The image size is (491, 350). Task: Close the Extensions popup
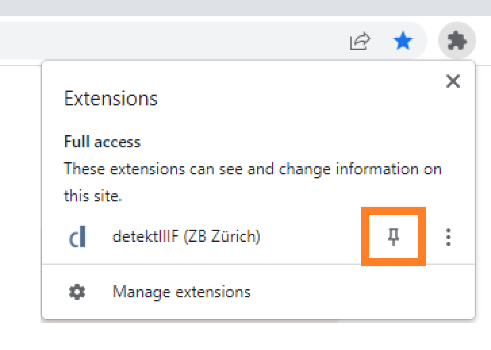(x=453, y=82)
